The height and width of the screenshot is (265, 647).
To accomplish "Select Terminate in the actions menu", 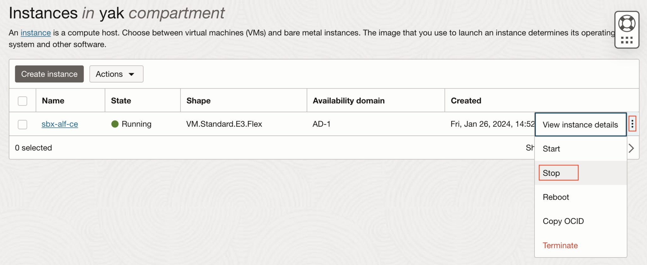I will pyautogui.click(x=560, y=245).
